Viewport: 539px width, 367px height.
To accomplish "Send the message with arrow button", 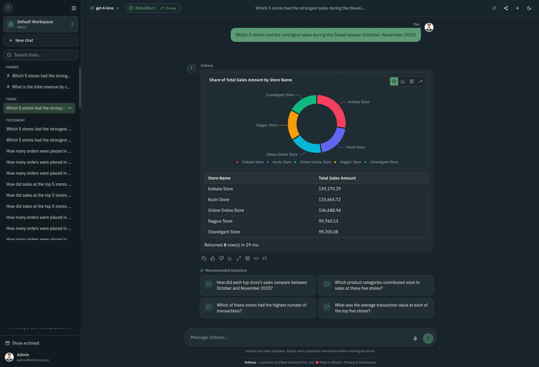I will pos(428,339).
